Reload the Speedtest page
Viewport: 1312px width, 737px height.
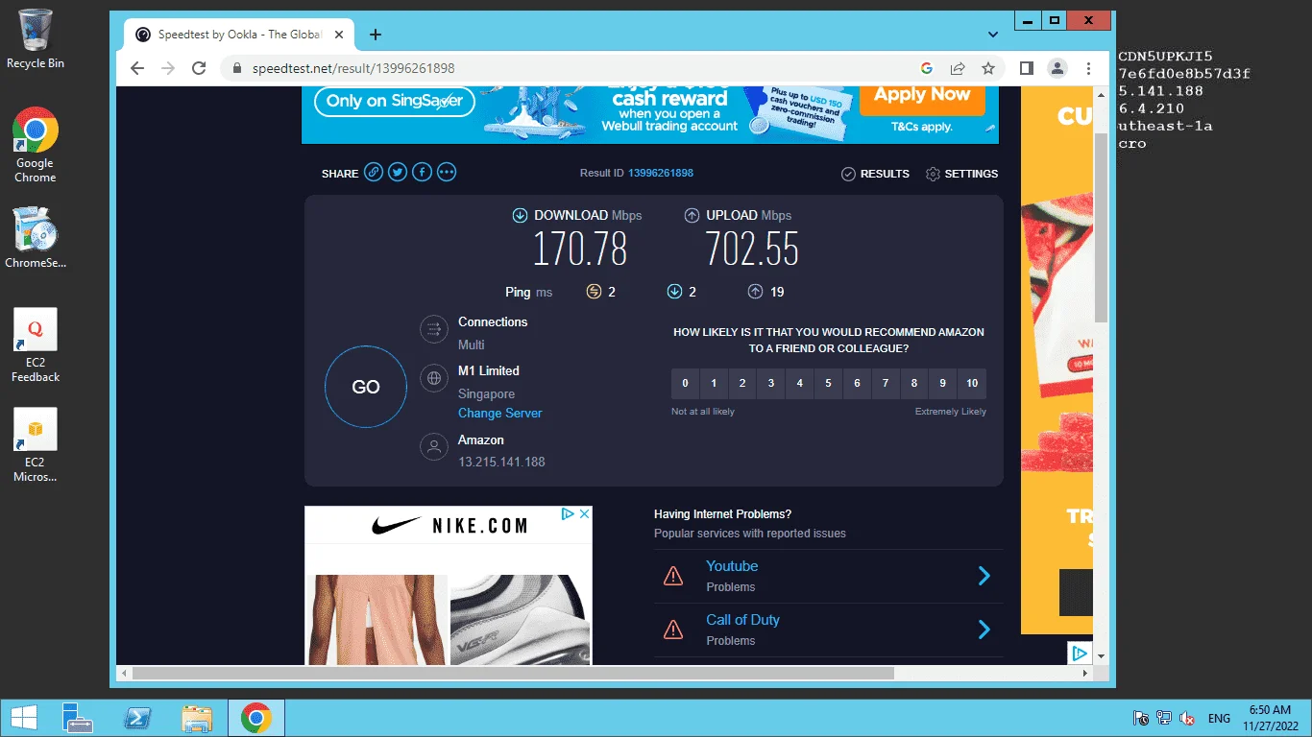(199, 68)
